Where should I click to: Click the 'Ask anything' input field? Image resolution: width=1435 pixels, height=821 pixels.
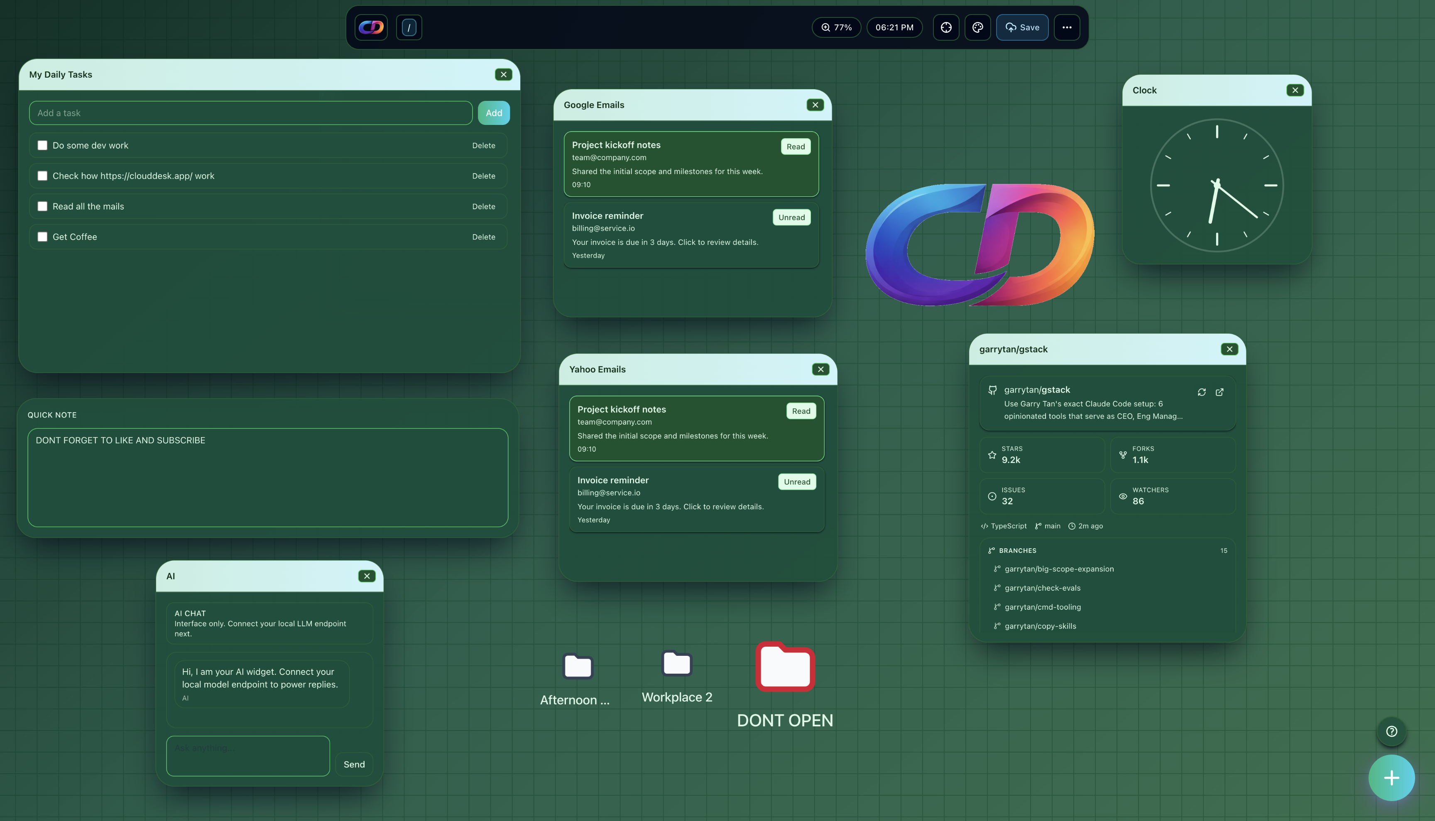coord(247,755)
